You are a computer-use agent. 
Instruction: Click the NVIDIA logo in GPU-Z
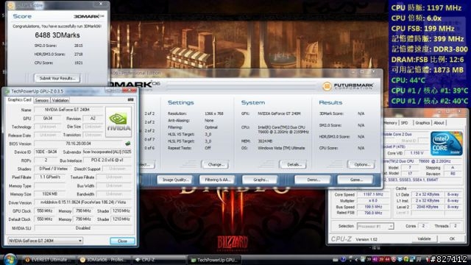(118, 121)
